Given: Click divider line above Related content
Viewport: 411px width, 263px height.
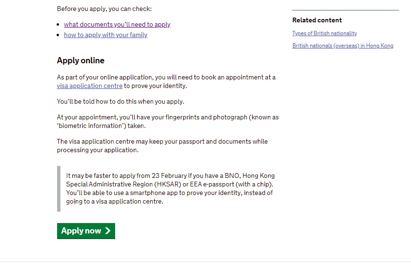Looking at the screenshot, I should 345,10.
